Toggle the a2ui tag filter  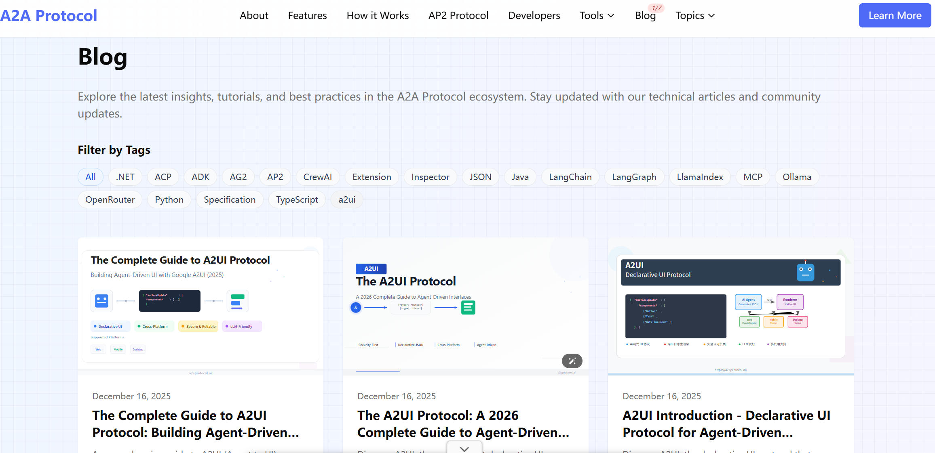coord(346,199)
